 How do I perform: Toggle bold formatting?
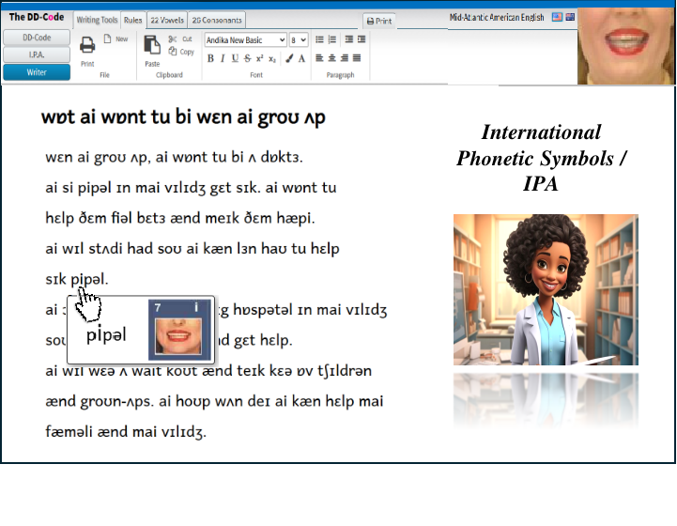pos(210,58)
